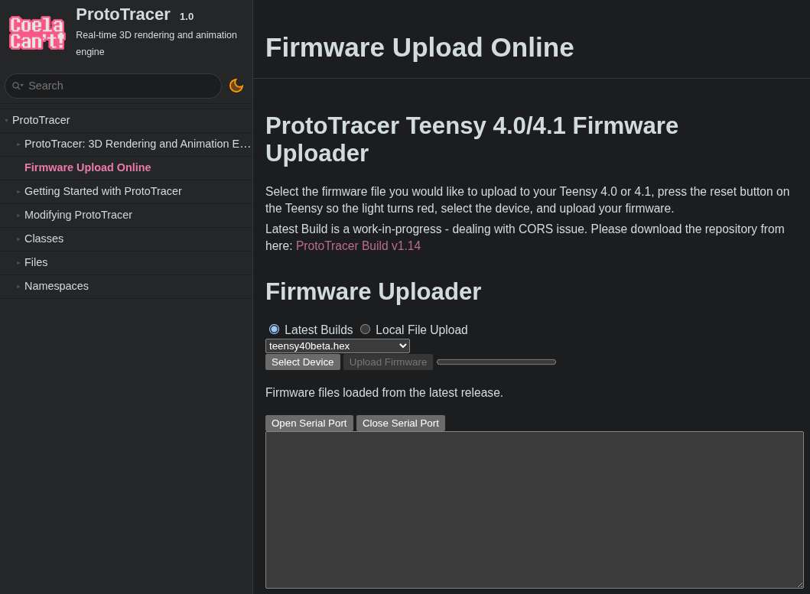The image size is (810, 594).
Task: Click the Open Serial Port button
Action: coord(309,423)
